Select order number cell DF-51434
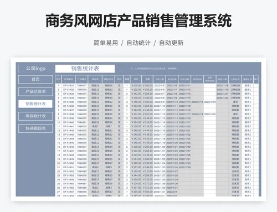The height and width of the screenshot is (212, 277). click(x=69, y=98)
